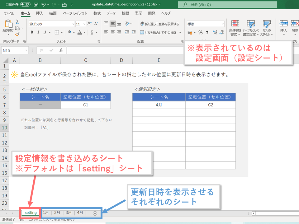
Task: Toggle the AutoSave (自動保存) switch
Action: pos(25,5)
